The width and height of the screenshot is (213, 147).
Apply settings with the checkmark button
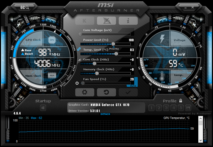128,92
